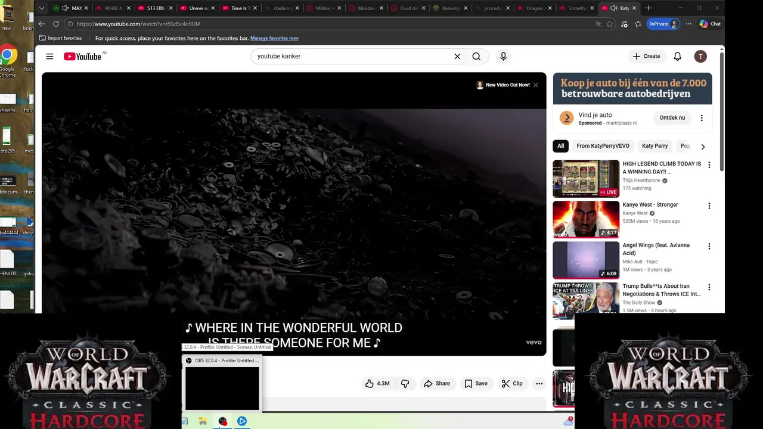The height and width of the screenshot is (429, 763).
Task: Open options for Angel Wings video
Action: tap(709, 246)
